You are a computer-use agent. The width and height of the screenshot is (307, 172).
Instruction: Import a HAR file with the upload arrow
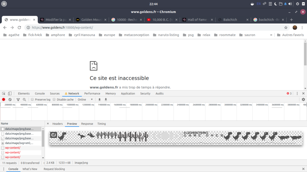[100, 99]
